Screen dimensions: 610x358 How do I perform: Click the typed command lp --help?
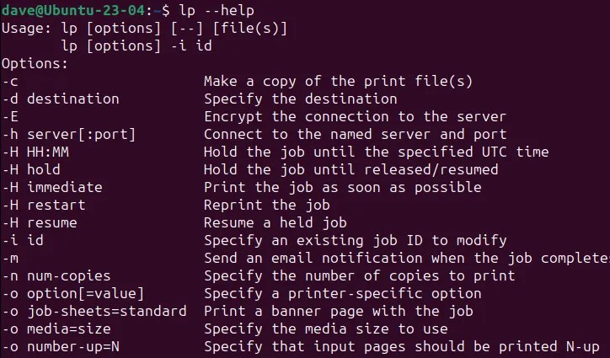pyautogui.click(x=216, y=10)
